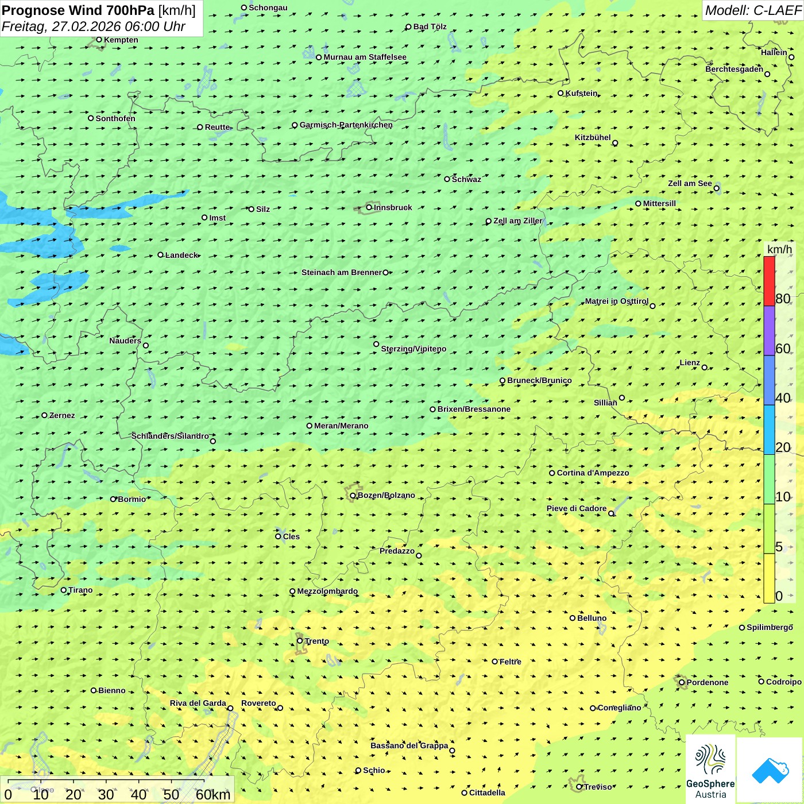Click the blue 40-60 legend color

[769, 380]
